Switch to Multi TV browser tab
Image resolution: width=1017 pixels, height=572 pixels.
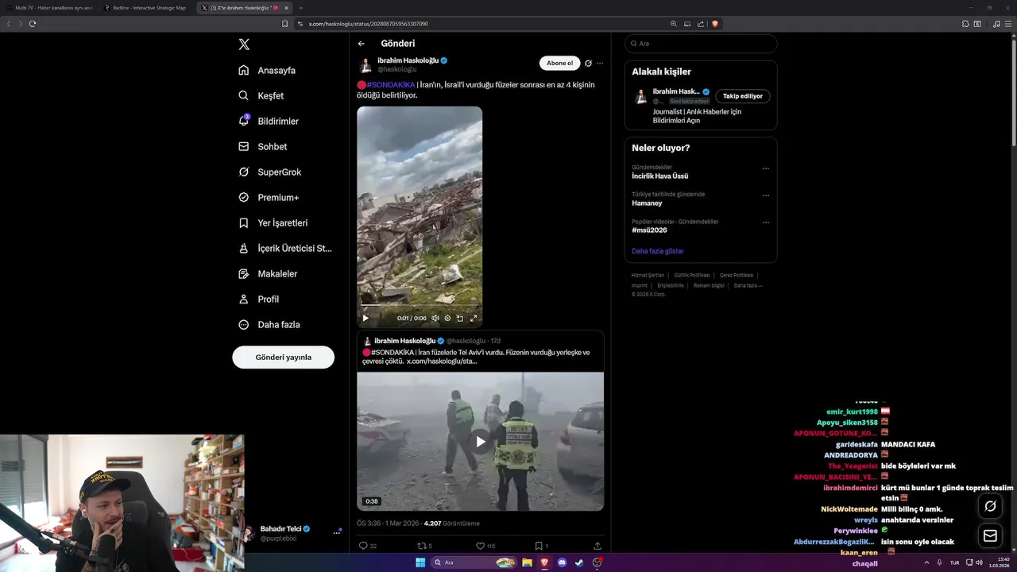point(49,8)
